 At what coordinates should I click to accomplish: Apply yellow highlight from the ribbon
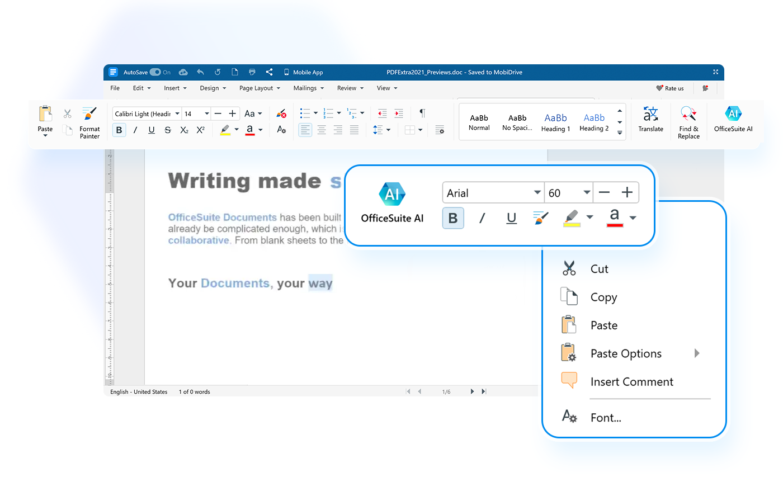click(225, 130)
